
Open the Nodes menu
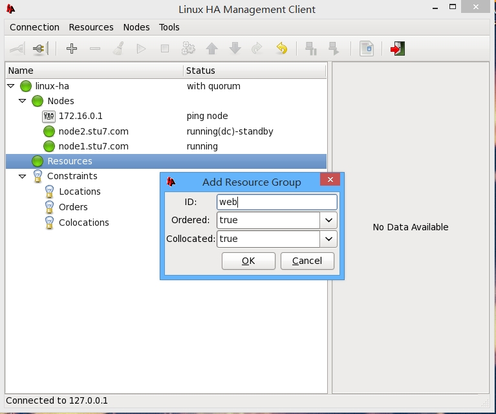(136, 27)
